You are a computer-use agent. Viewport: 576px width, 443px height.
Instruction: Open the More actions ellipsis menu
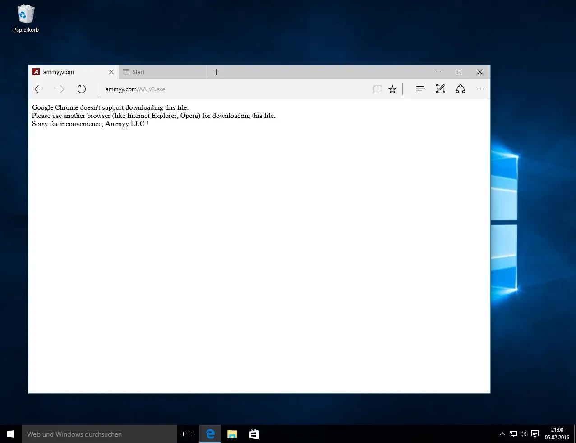coord(480,89)
